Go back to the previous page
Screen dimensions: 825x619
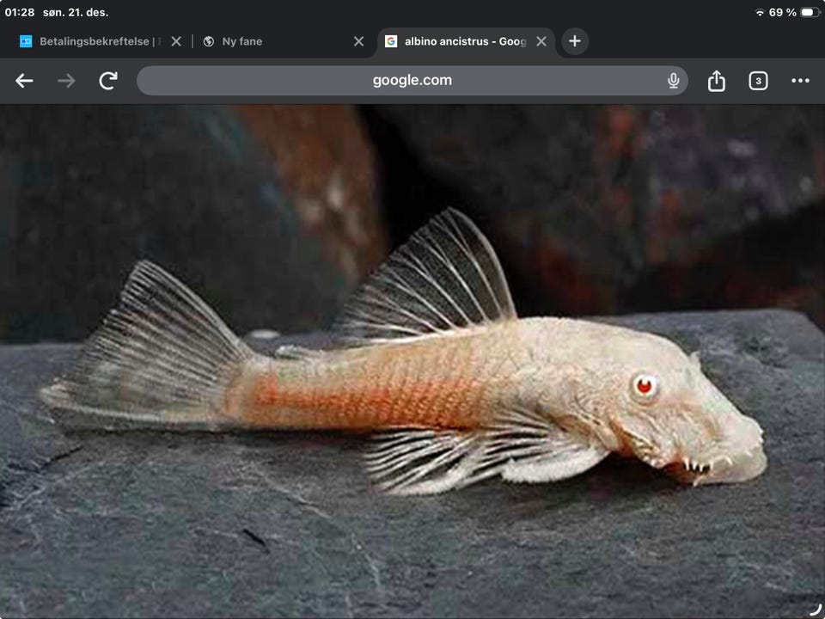(x=24, y=81)
